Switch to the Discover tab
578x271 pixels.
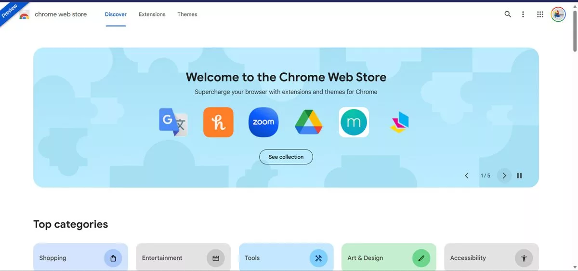pyautogui.click(x=116, y=14)
